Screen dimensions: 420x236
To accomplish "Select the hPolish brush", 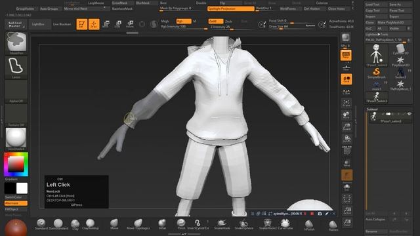I will click(309, 225).
